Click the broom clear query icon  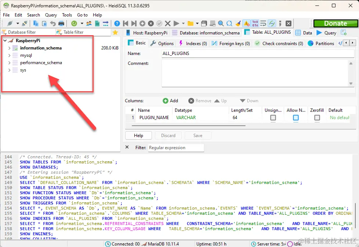point(238,23)
